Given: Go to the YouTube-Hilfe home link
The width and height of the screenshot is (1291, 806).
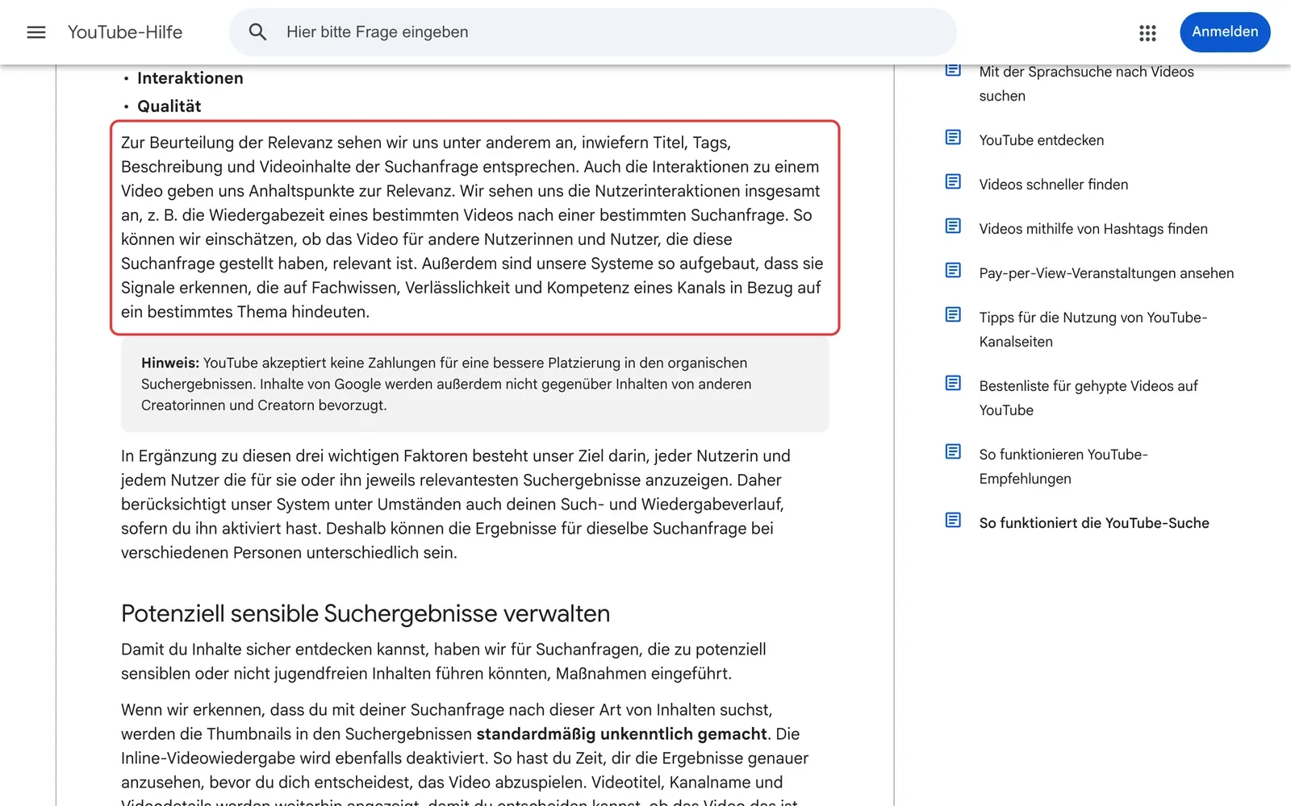Looking at the screenshot, I should [125, 32].
